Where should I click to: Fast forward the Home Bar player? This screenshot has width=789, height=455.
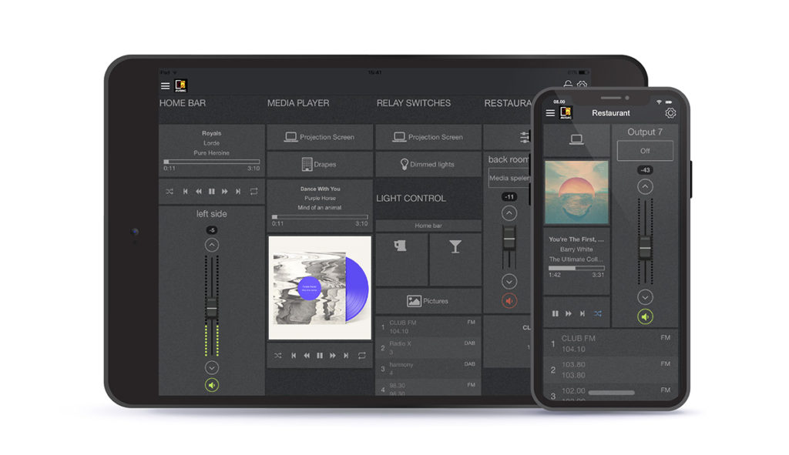[225, 192]
